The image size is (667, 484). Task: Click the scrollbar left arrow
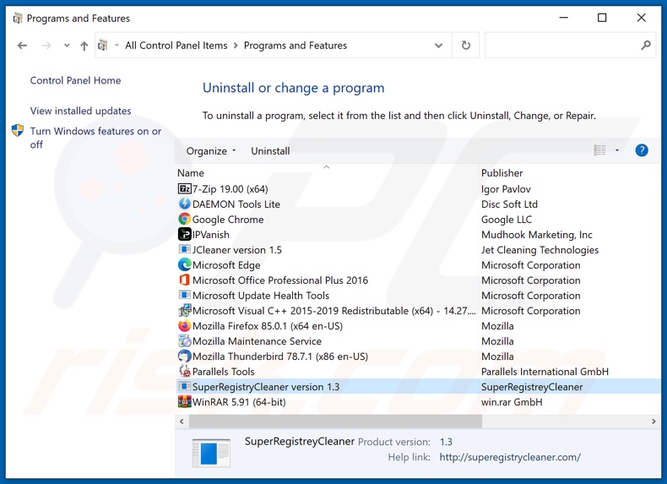coord(182,421)
